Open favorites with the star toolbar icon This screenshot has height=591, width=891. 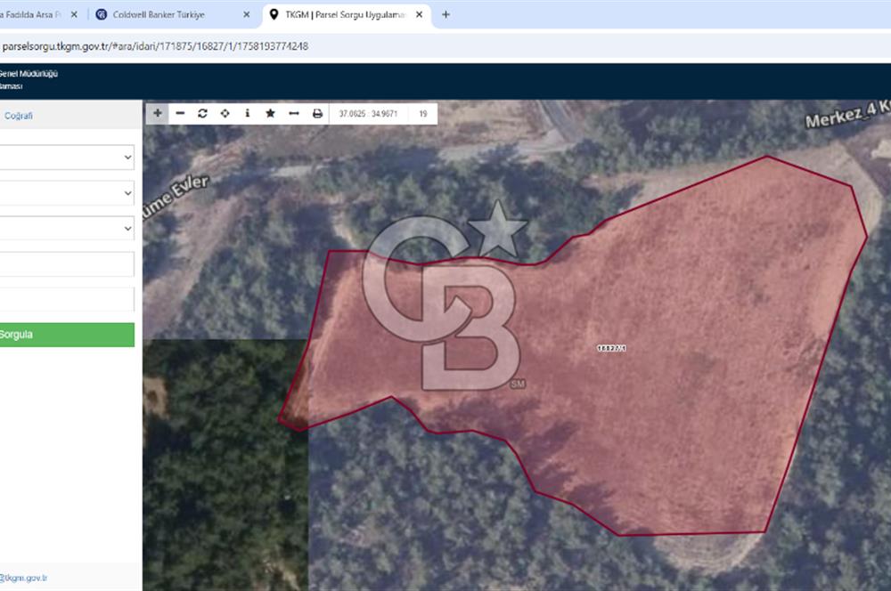point(271,114)
